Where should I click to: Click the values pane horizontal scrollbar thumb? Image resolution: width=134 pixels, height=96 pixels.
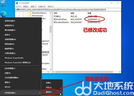84,72
